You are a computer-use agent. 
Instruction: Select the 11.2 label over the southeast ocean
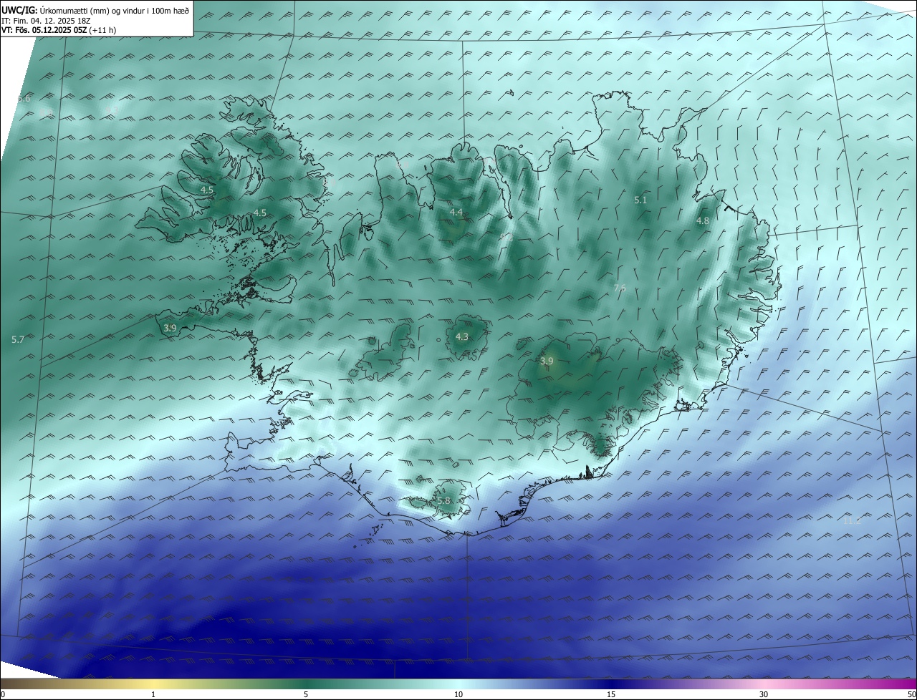pos(852,521)
